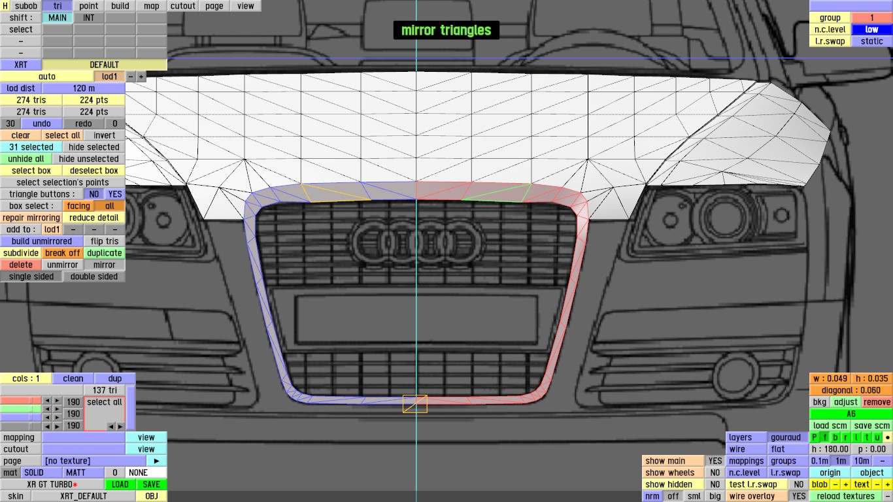Change the n.c.level value 'low'
893x502 pixels.
point(871,29)
